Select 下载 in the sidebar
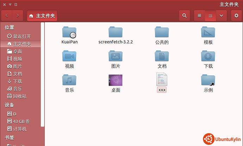The image size is (243, 146). (x=20, y=81)
